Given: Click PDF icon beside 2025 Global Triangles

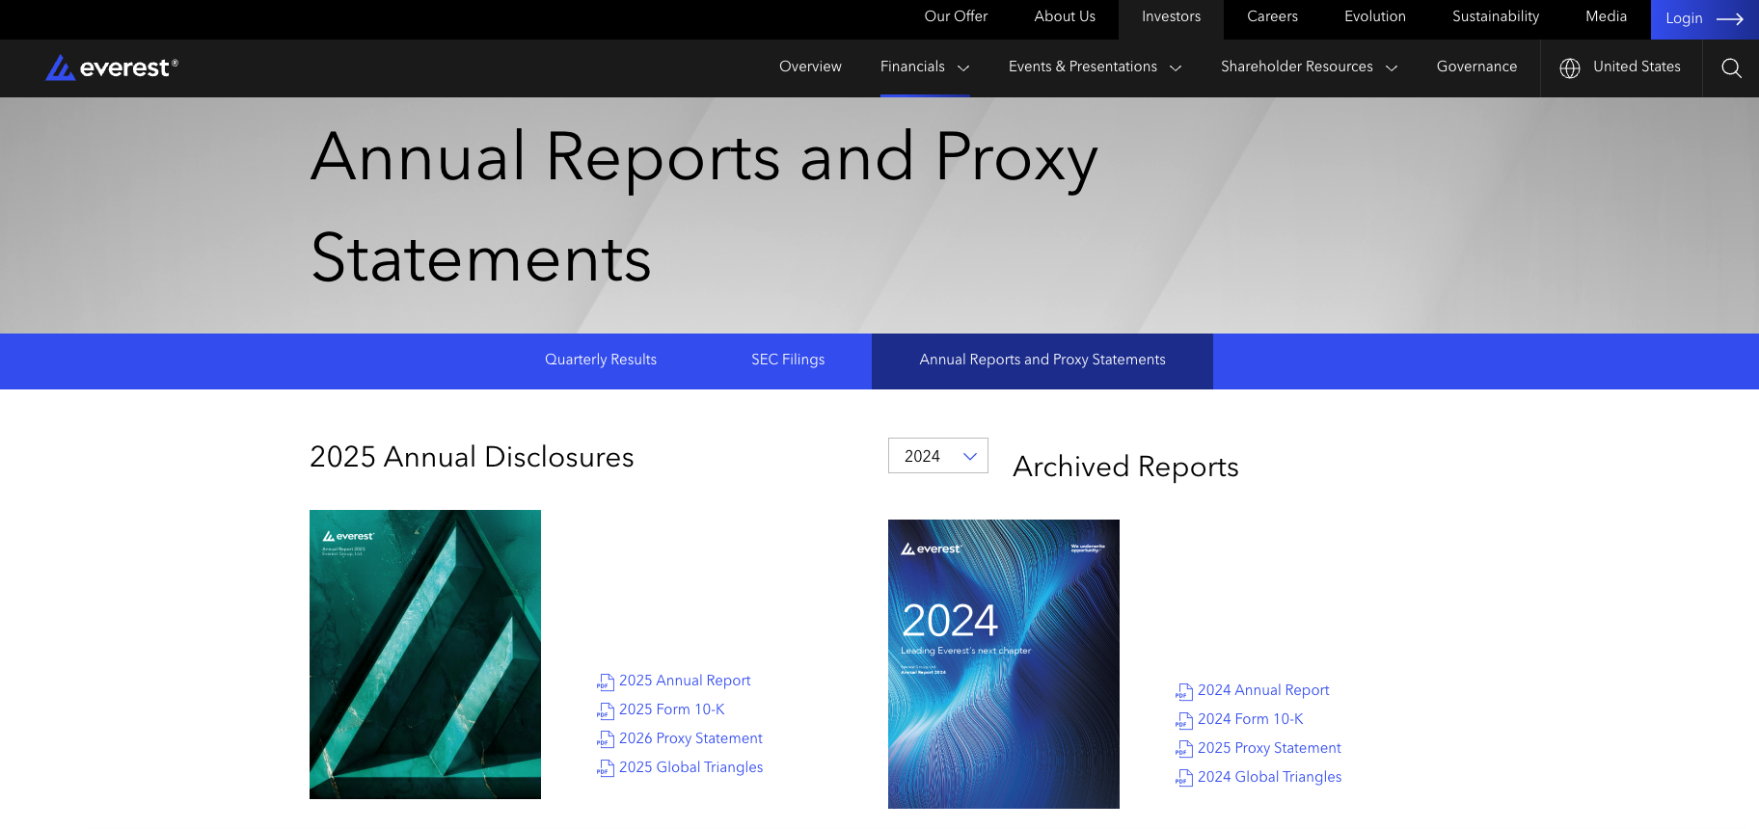Looking at the screenshot, I should tap(606, 769).
